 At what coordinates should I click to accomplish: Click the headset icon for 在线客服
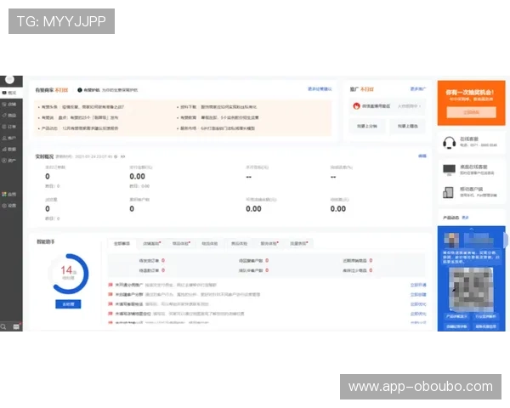pos(450,143)
